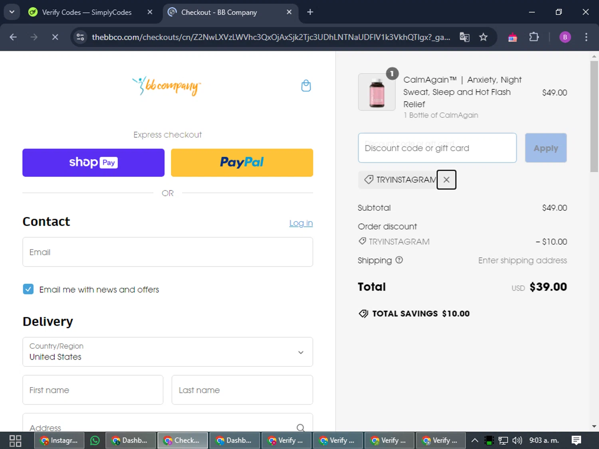Open the Check... taskbar window
Viewport: 599px width, 449px height.
click(x=182, y=441)
